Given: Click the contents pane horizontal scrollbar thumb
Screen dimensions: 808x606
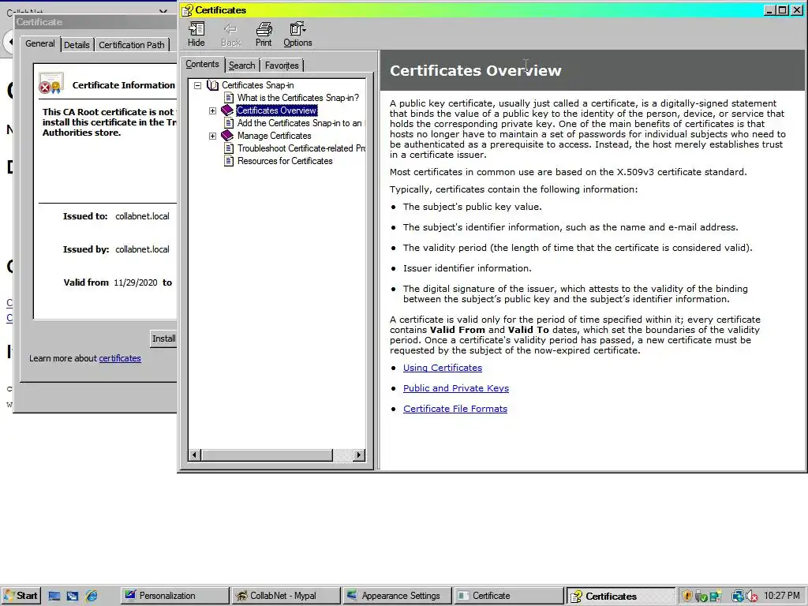Looking at the screenshot, I should (x=267, y=455).
